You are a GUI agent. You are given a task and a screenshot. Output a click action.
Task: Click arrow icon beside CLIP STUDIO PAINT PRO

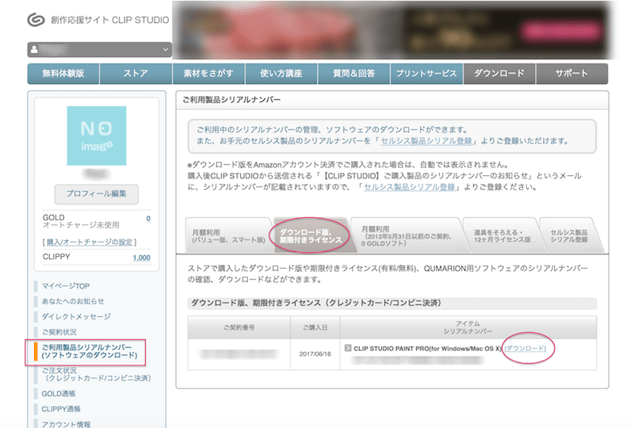tap(348, 348)
